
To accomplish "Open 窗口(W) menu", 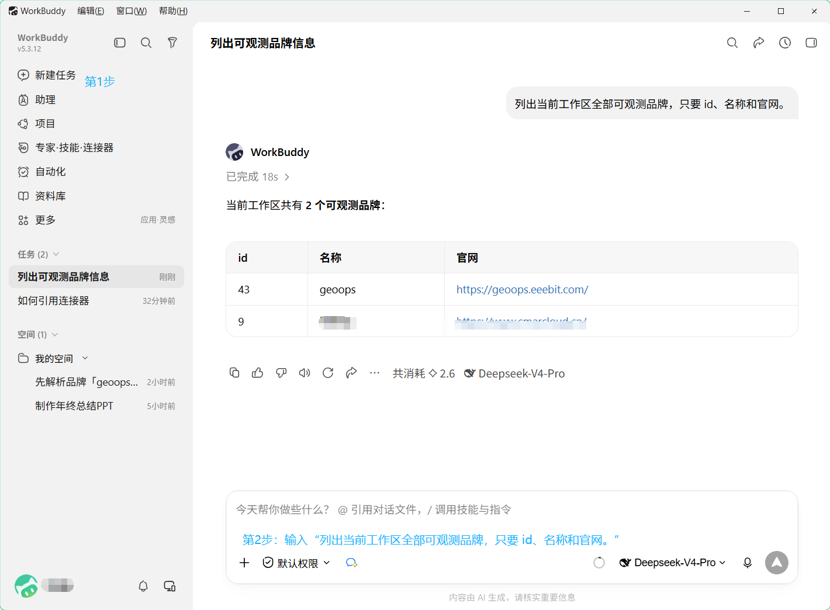I will 132,11.
